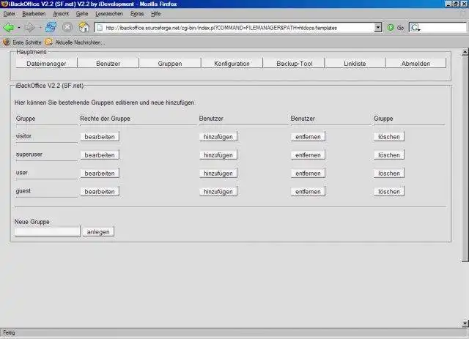469x339 pixels.
Task: Open the Bearbeiten menu
Action: click(34, 14)
